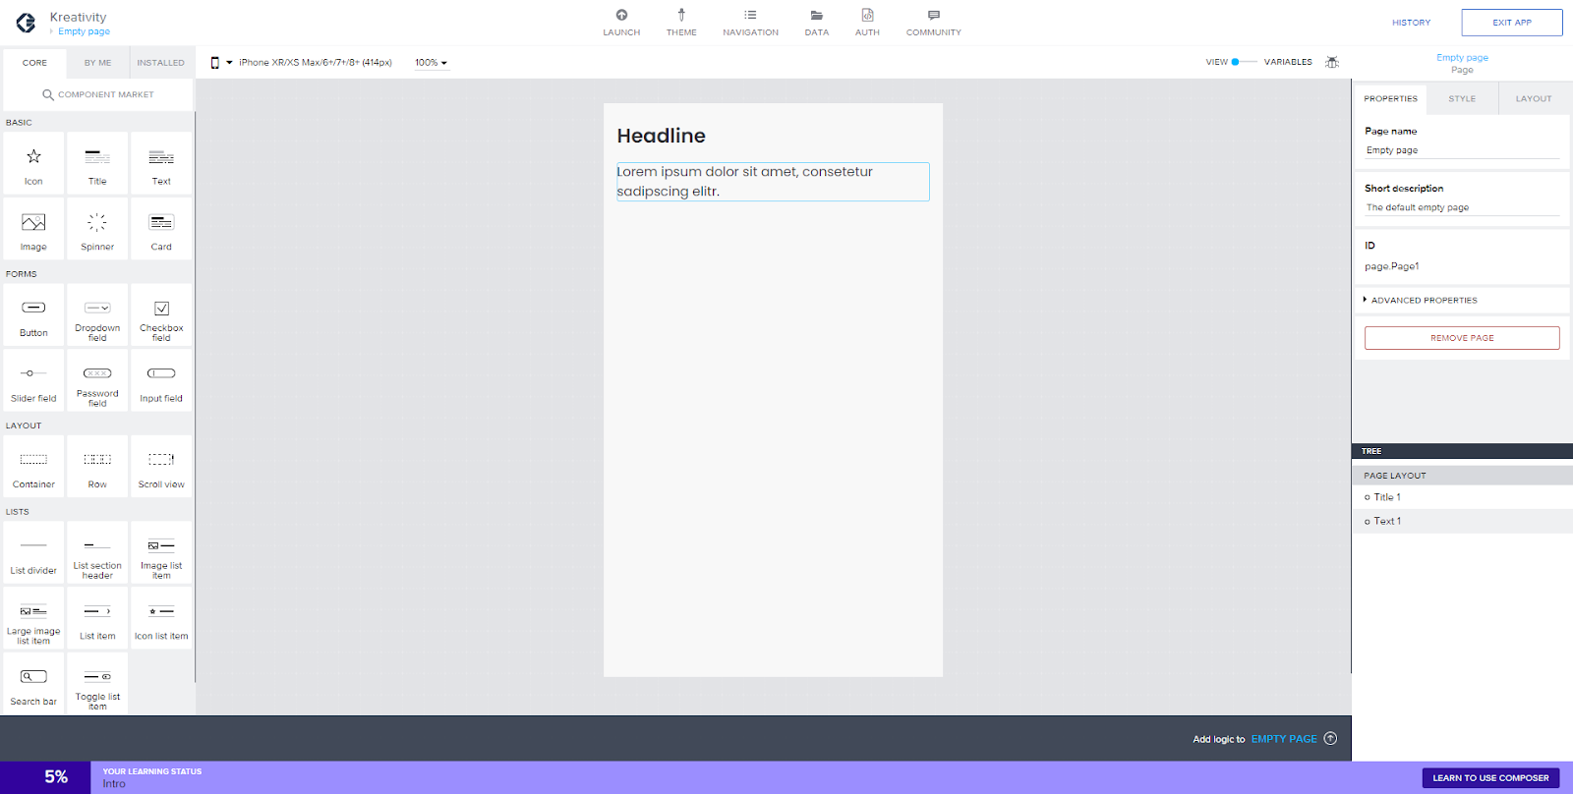Viewport: 1573px width, 794px height.
Task: Select the Image list item component
Action: point(161,552)
